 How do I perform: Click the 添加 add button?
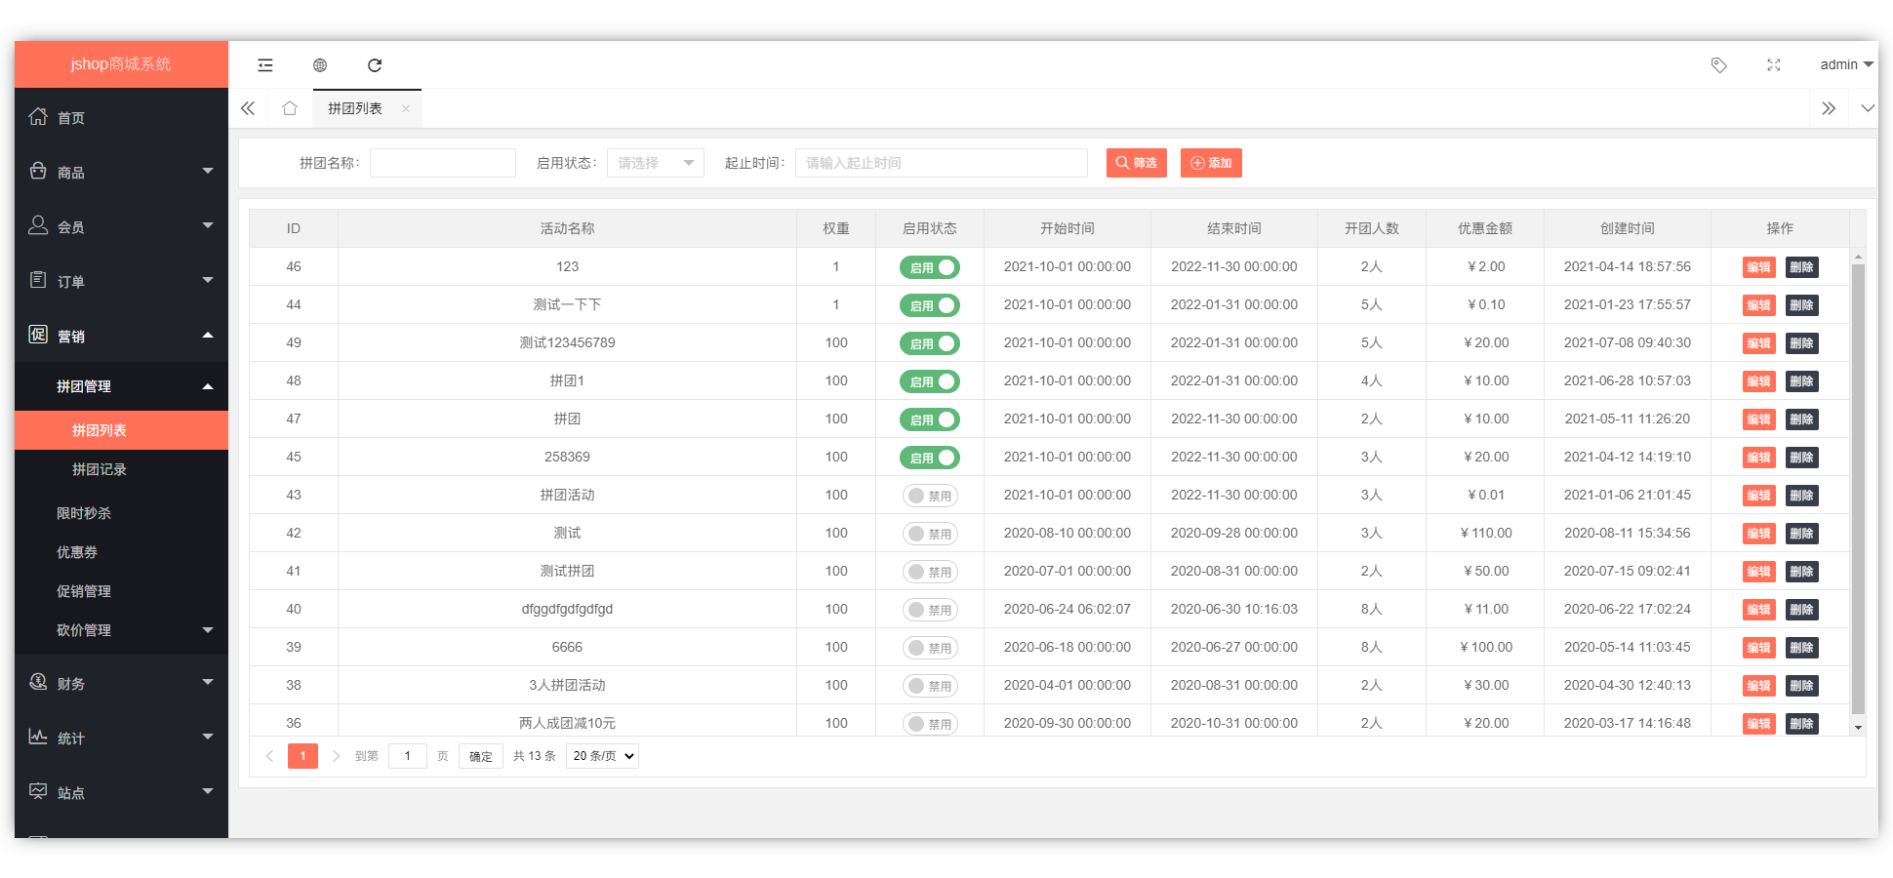pyautogui.click(x=1211, y=163)
